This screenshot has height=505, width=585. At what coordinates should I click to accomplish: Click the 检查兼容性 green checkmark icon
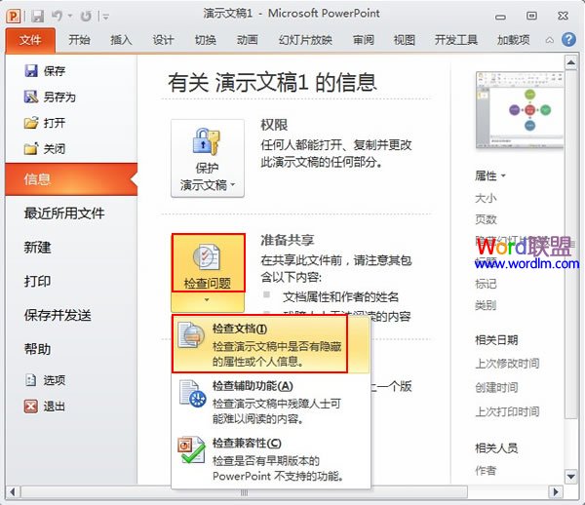point(191,450)
